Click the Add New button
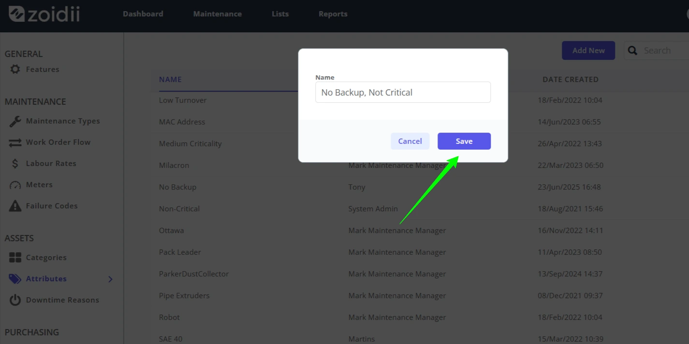Screen dimensions: 689x344 click(588, 51)
